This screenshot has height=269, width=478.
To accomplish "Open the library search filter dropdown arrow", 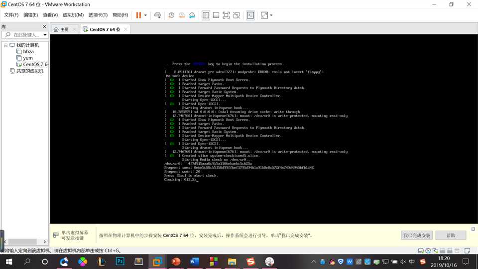I will [x=45, y=35].
